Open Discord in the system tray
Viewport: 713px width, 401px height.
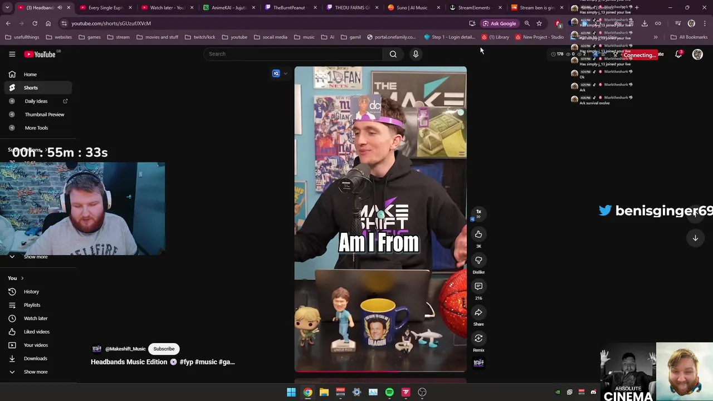coord(593,392)
